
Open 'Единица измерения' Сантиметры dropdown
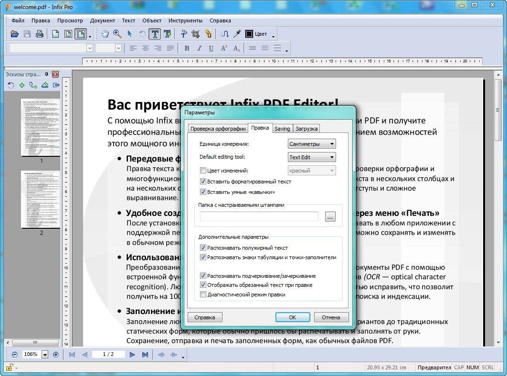312,144
